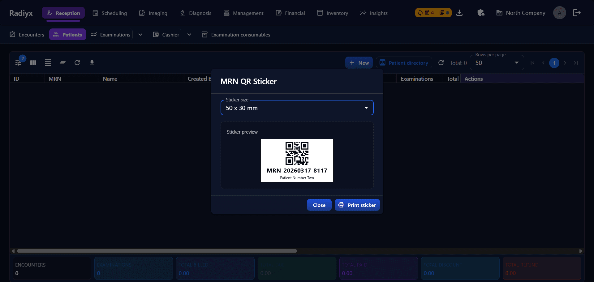
Task: Open downloads from the top navigation bar
Action: [460, 13]
